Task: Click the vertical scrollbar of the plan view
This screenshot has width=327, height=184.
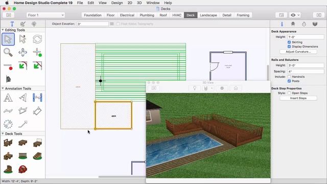Action: pos(268,73)
